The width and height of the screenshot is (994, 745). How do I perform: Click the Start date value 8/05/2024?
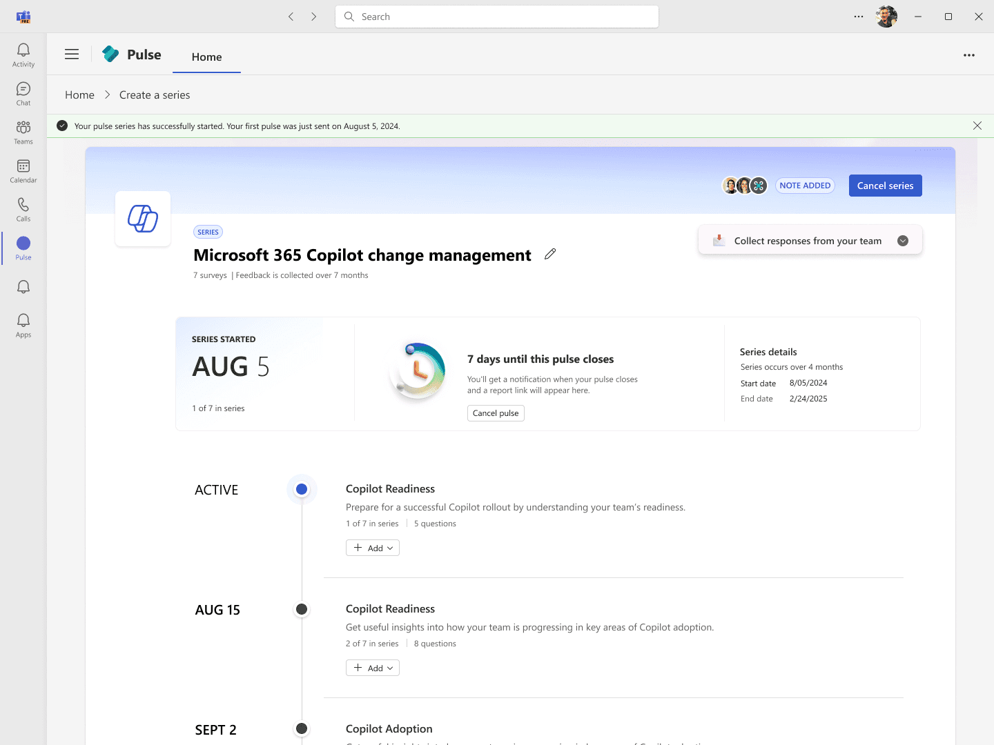coord(808,383)
